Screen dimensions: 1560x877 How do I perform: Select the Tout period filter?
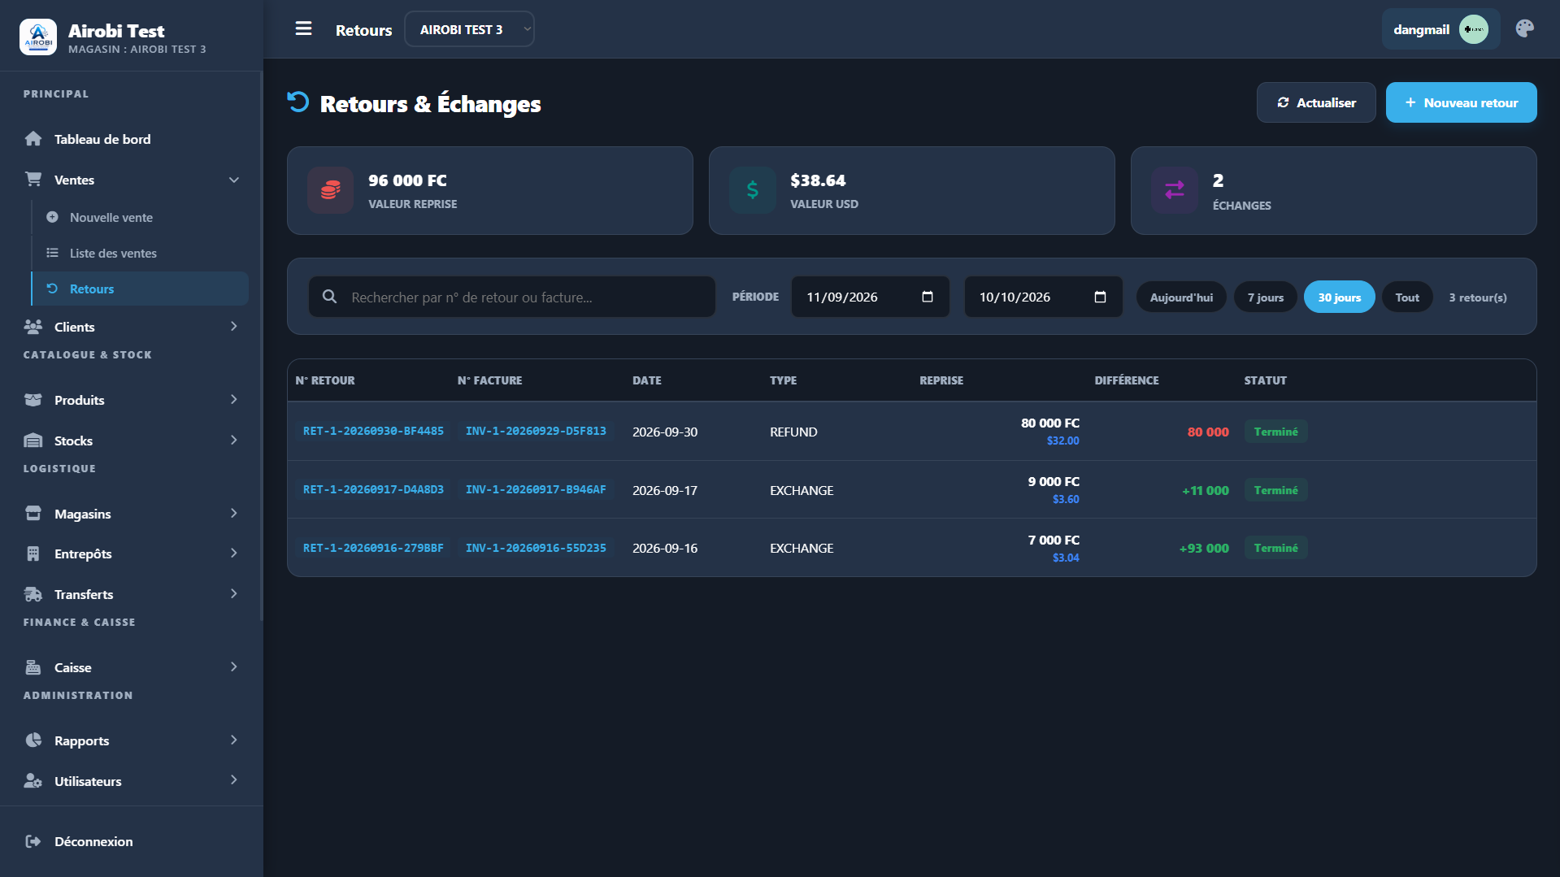pyautogui.click(x=1407, y=297)
